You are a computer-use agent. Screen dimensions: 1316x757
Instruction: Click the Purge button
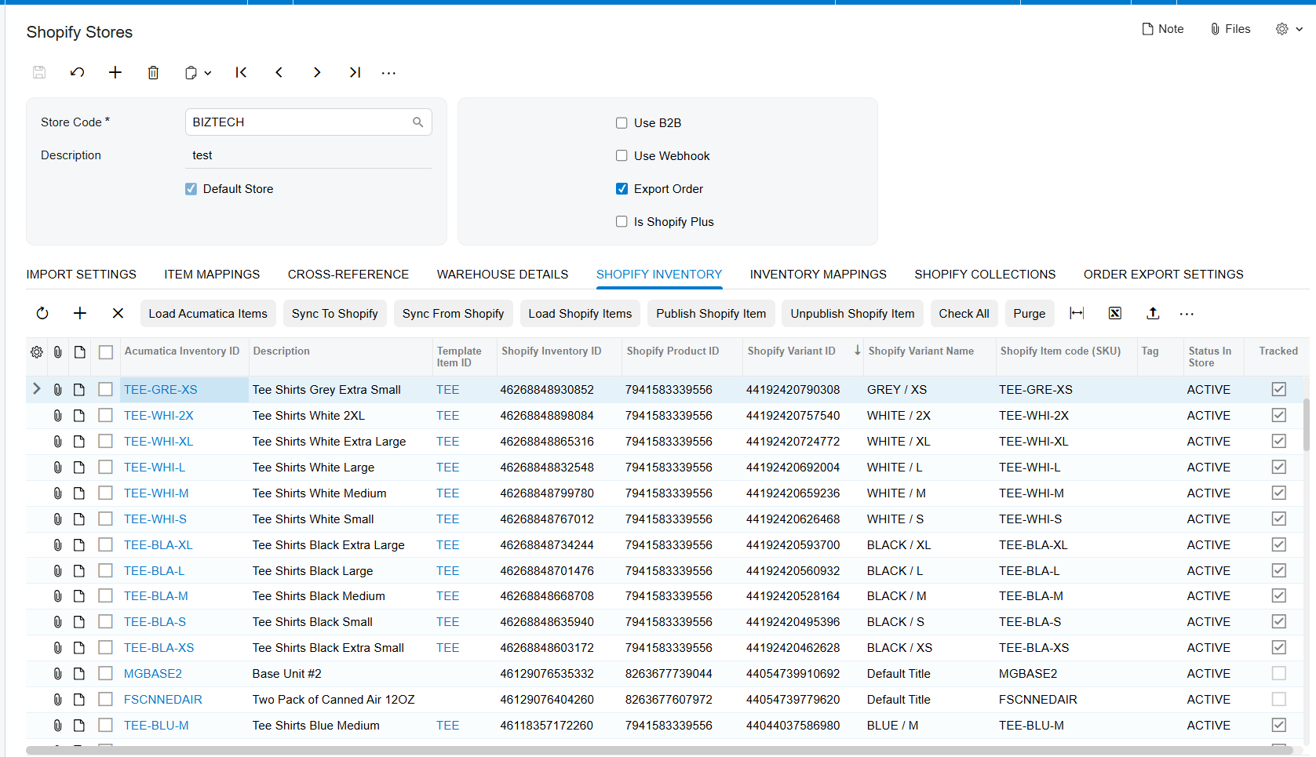[x=1029, y=314]
